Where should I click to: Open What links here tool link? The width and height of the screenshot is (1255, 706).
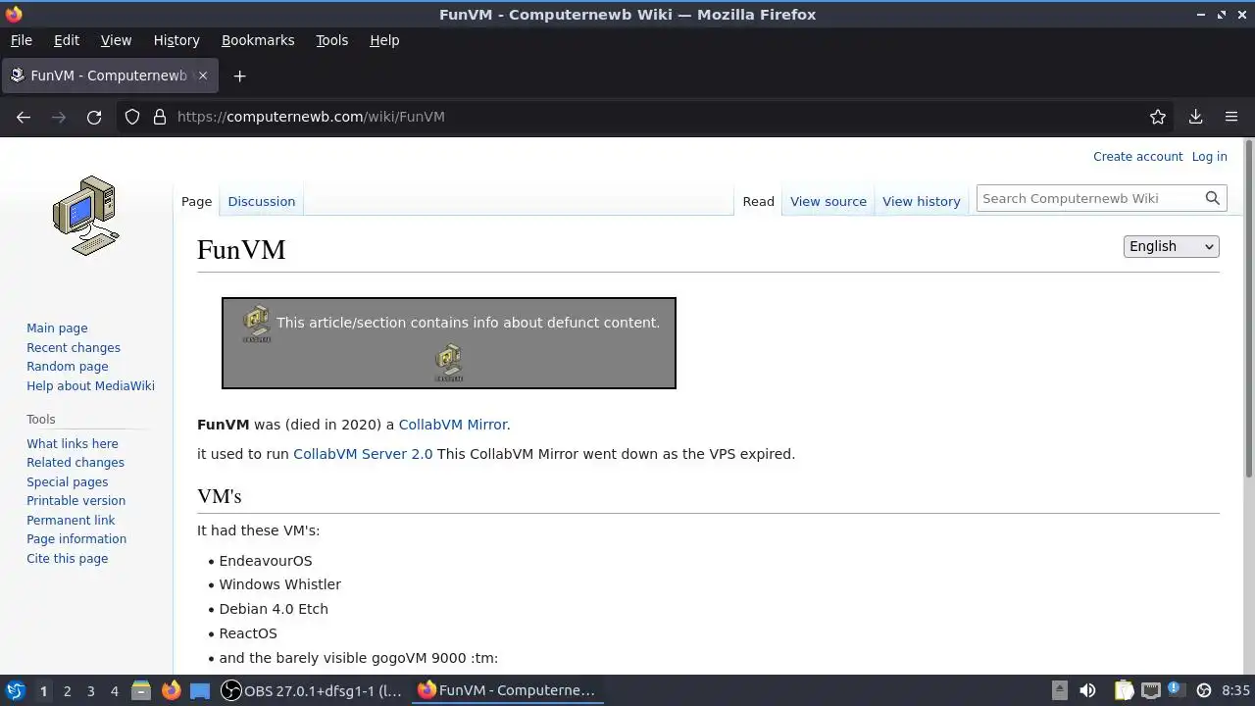pyautogui.click(x=73, y=444)
